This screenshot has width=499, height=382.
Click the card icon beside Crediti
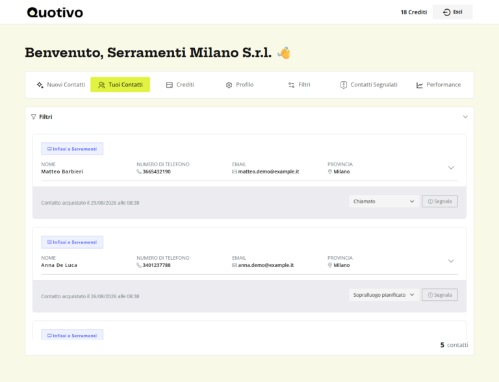pyautogui.click(x=170, y=85)
